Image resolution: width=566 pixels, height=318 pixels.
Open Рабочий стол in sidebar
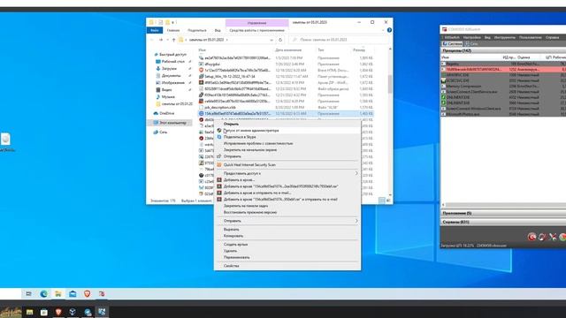172,62
